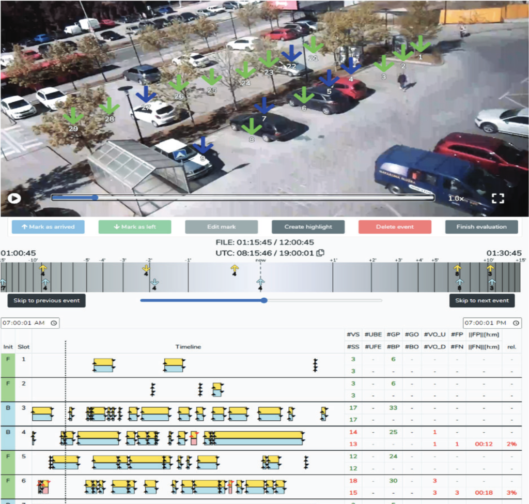The image size is (529, 504).
Task: Seek on the video progress bar
Action: 243,198
